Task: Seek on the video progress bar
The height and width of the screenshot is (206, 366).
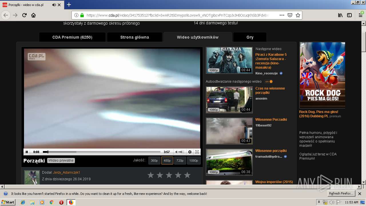Action: coord(102,152)
